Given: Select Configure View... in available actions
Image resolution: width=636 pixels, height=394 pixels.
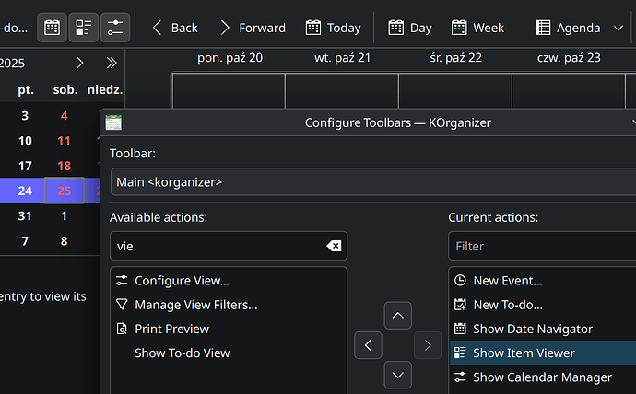Looking at the screenshot, I should coord(182,281).
